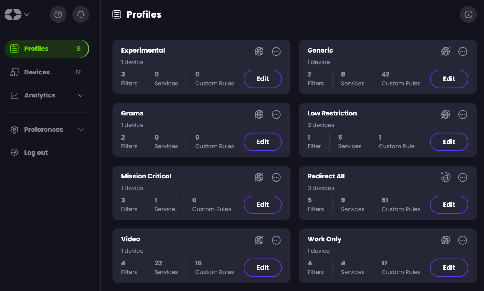Open the Low Restriction profile's options menu
Viewport: 484px width, 291px height.
[462, 115]
